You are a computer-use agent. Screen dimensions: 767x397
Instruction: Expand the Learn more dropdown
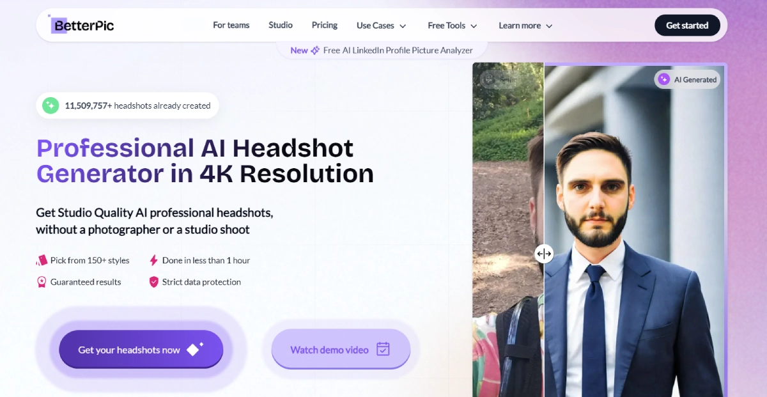point(525,26)
